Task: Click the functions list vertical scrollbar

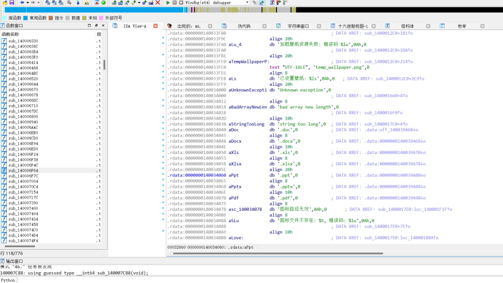Action: pyautogui.click(x=104, y=64)
